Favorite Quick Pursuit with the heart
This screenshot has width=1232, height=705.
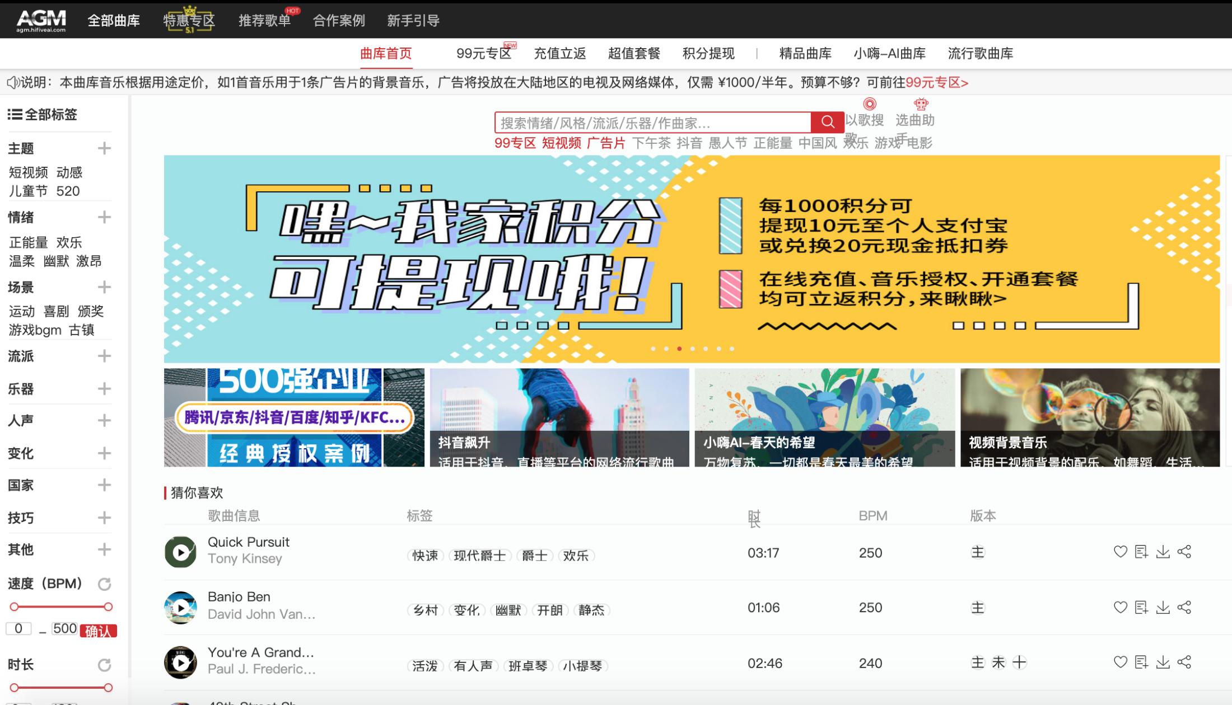[1120, 553]
